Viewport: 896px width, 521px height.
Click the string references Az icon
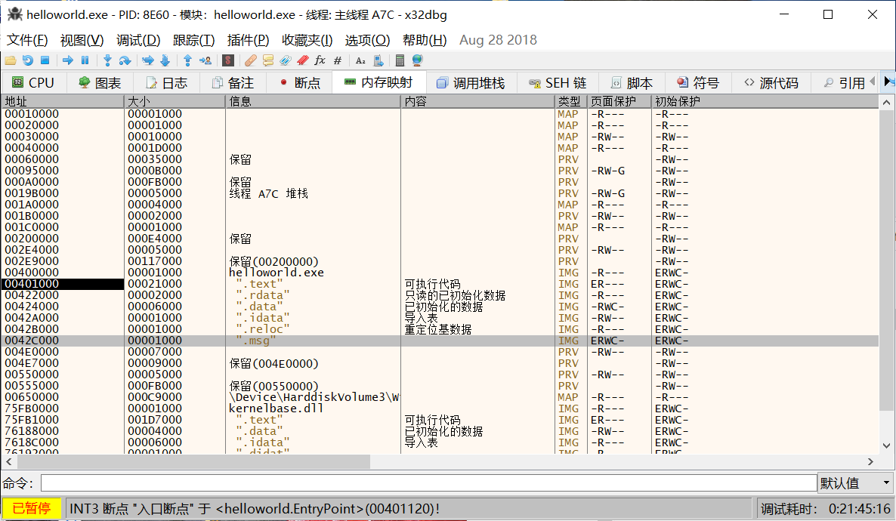[x=360, y=60]
